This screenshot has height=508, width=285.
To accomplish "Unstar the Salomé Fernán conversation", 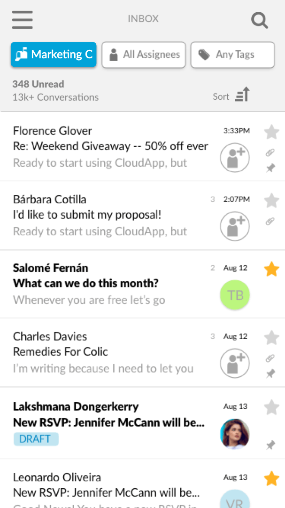I will 271,270.
